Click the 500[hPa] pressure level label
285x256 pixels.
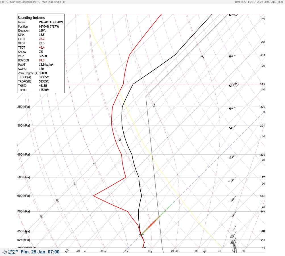(24, 177)
